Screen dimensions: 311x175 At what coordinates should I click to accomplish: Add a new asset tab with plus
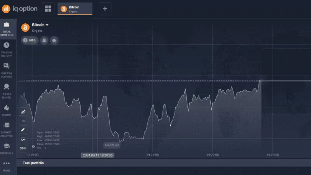click(x=105, y=9)
